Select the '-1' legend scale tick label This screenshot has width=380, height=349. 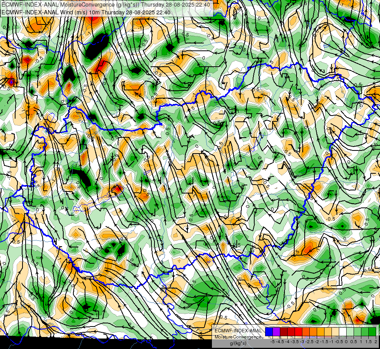[x=331, y=342]
